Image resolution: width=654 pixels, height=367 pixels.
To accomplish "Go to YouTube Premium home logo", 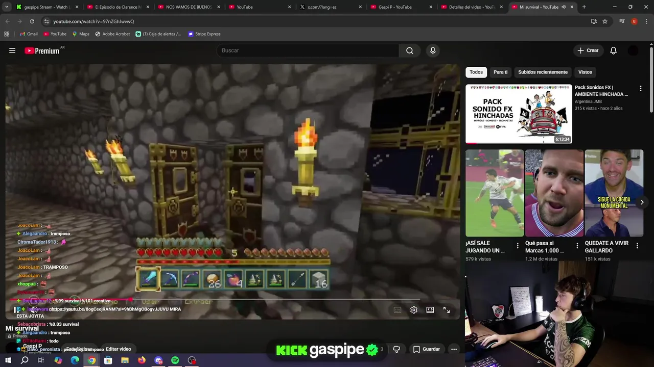I will (x=42, y=50).
